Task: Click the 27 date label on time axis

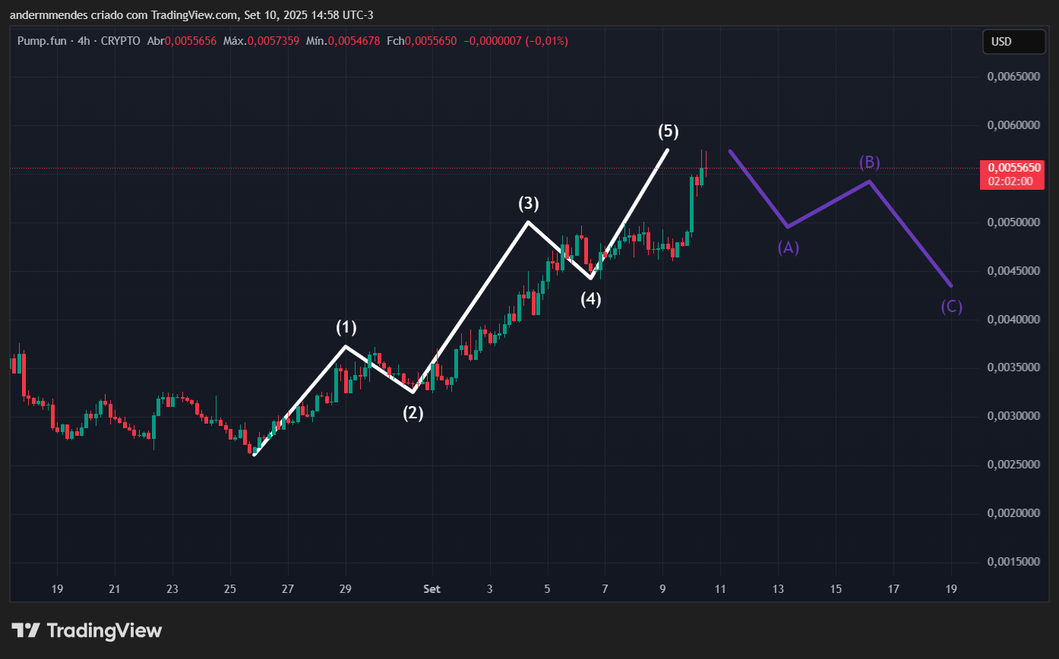Action: (x=288, y=589)
